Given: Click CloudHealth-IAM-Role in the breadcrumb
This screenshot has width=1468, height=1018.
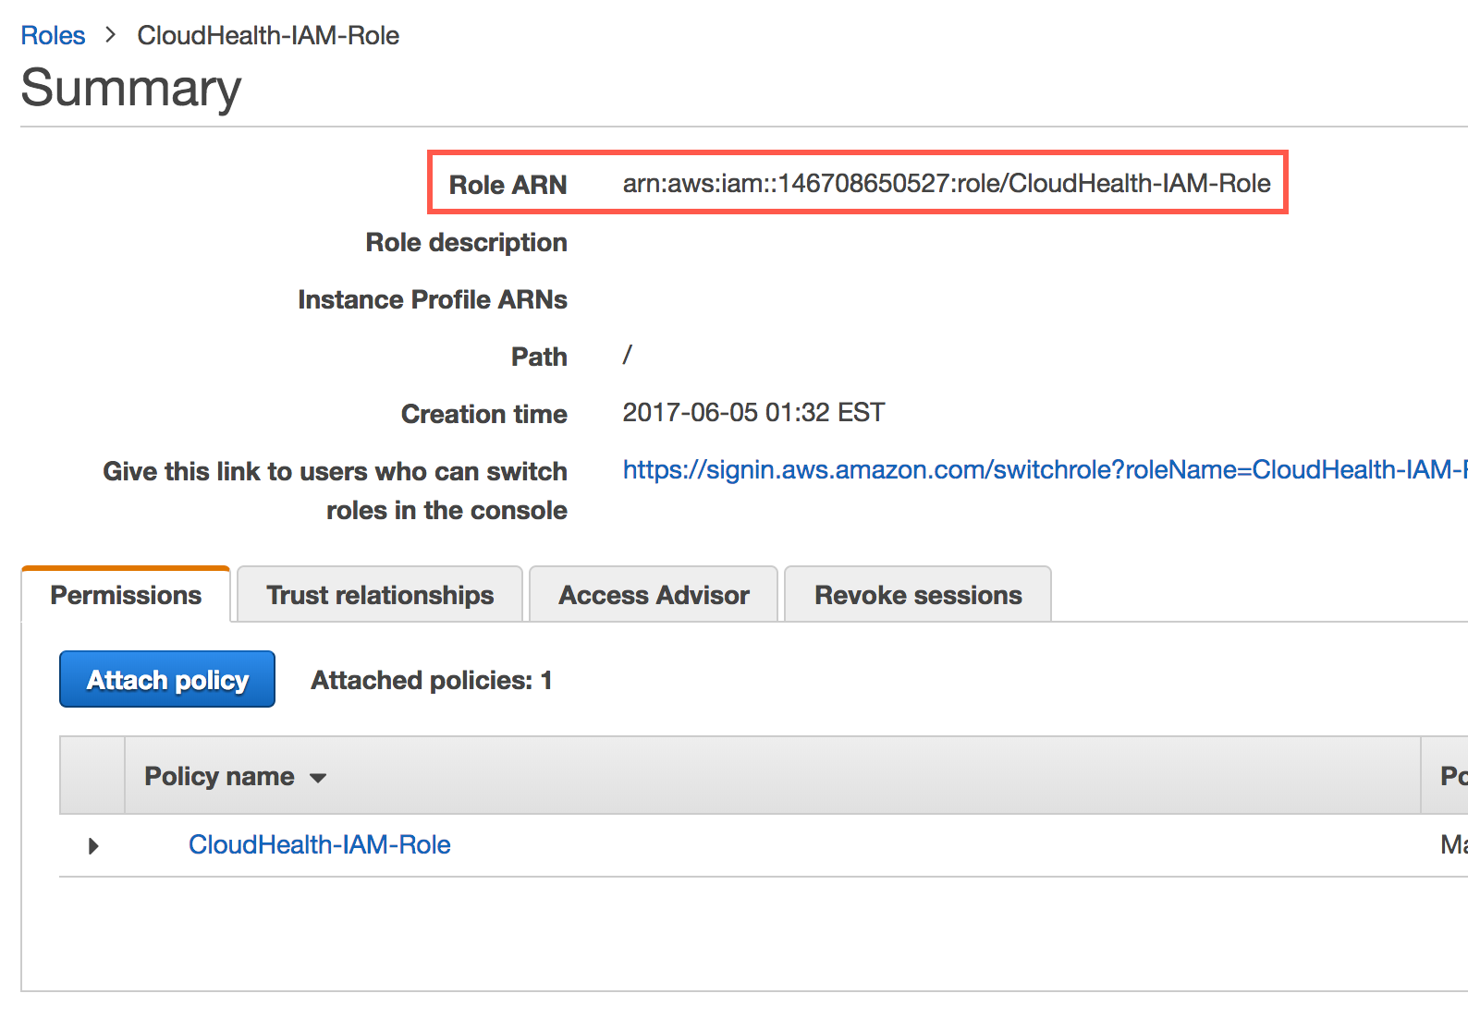Looking at the screenshot, I should coord(268,35).
